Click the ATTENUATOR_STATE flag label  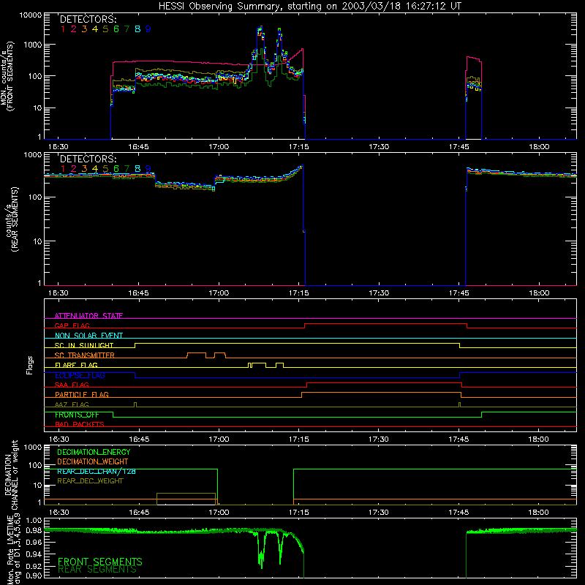pos(88,316)
